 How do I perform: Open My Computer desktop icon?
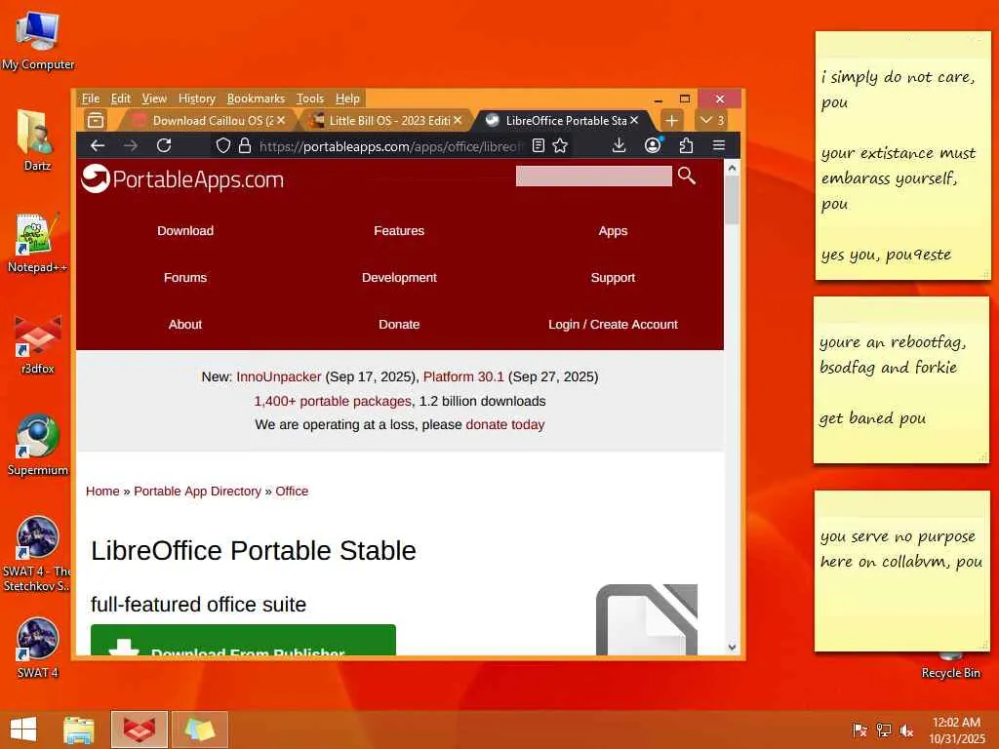pyautogui.click(x=38, y=41)
